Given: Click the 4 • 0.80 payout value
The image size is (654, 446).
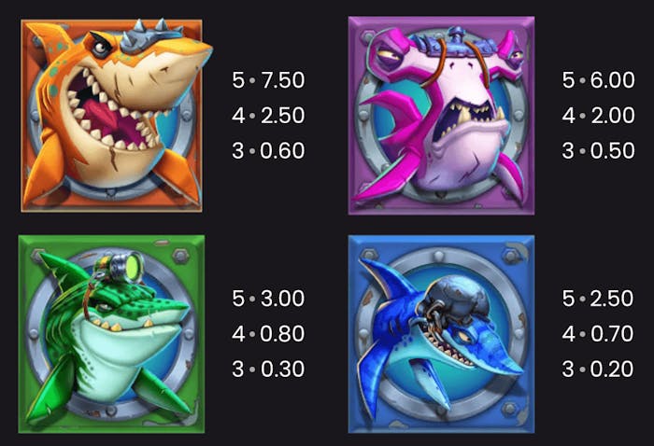Looking at the screenshot, I should [268, 334].
